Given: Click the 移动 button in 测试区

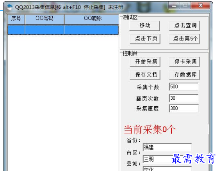Looking at the screenshot, I should pyautogui.click(x=145, y=26).
